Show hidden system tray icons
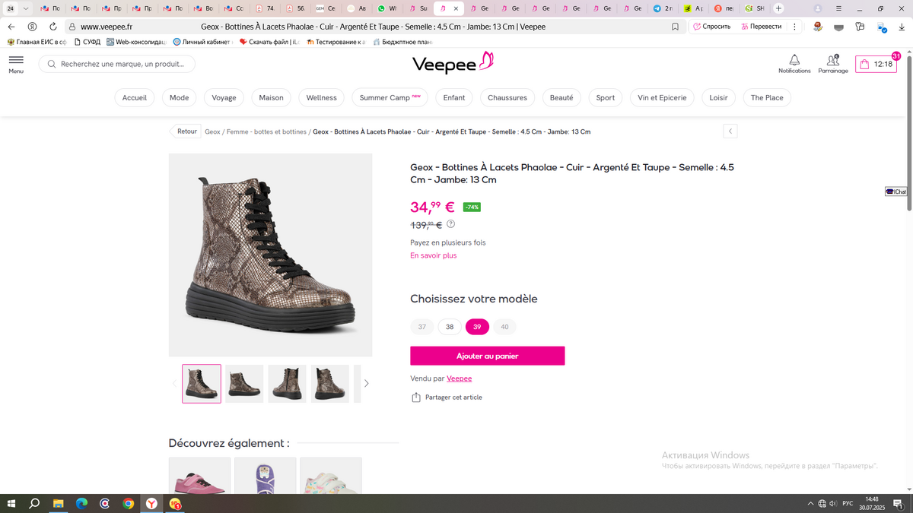The height and width of the screenshot is (513, 913). [x=810, y=504]
